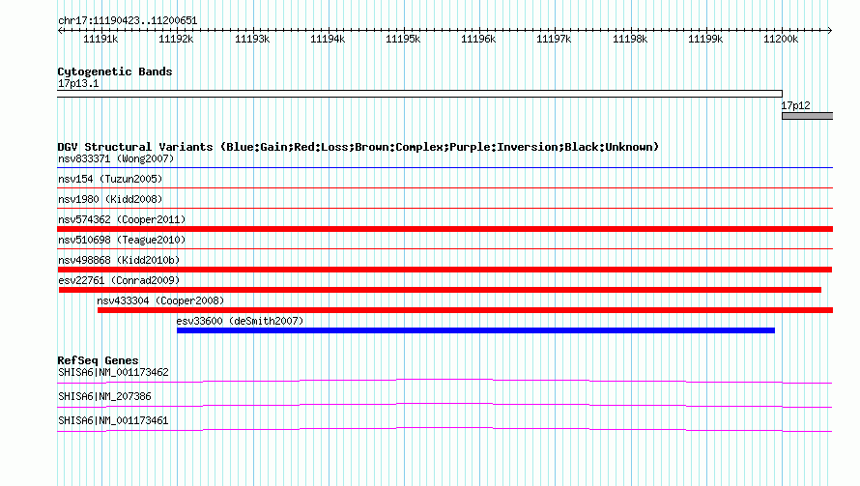Select the SHISA6|NM_207386 transcript label
Image resolution: width=860 pixels, height=486 pixels.
pos(104,396)
